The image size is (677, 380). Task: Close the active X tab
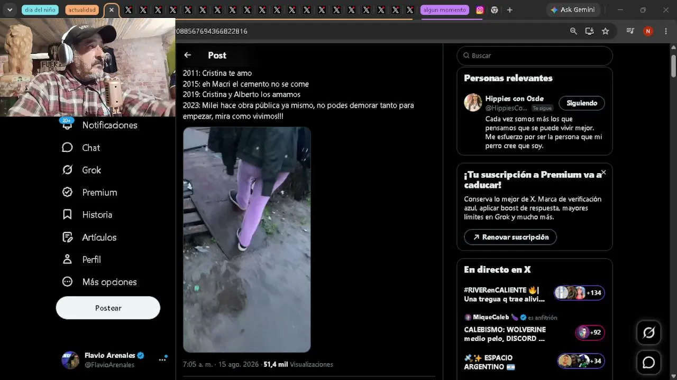[x=112, y=10]
